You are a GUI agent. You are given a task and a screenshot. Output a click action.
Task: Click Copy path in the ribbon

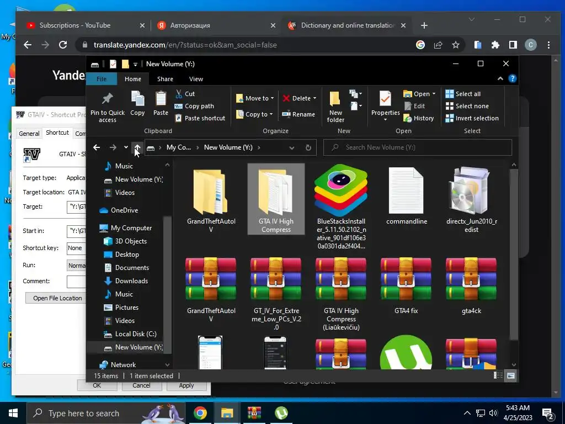click(x=194, y=106)
